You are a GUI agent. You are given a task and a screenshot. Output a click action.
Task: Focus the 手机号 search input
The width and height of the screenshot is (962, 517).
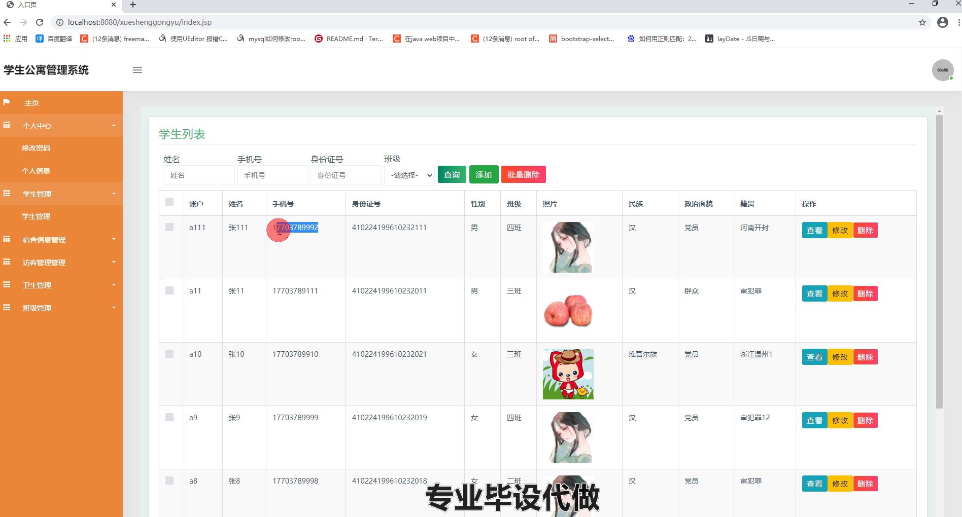272,175
